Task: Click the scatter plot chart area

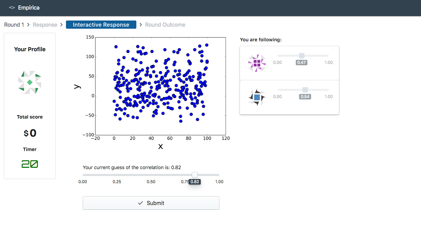Action: (x=160, y=86)
